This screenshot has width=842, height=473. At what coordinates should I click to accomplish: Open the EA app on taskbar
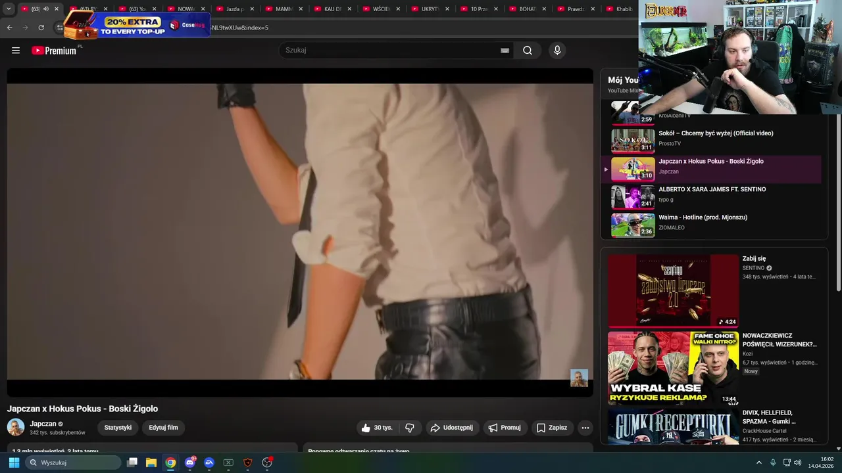[x=209, y=462]
